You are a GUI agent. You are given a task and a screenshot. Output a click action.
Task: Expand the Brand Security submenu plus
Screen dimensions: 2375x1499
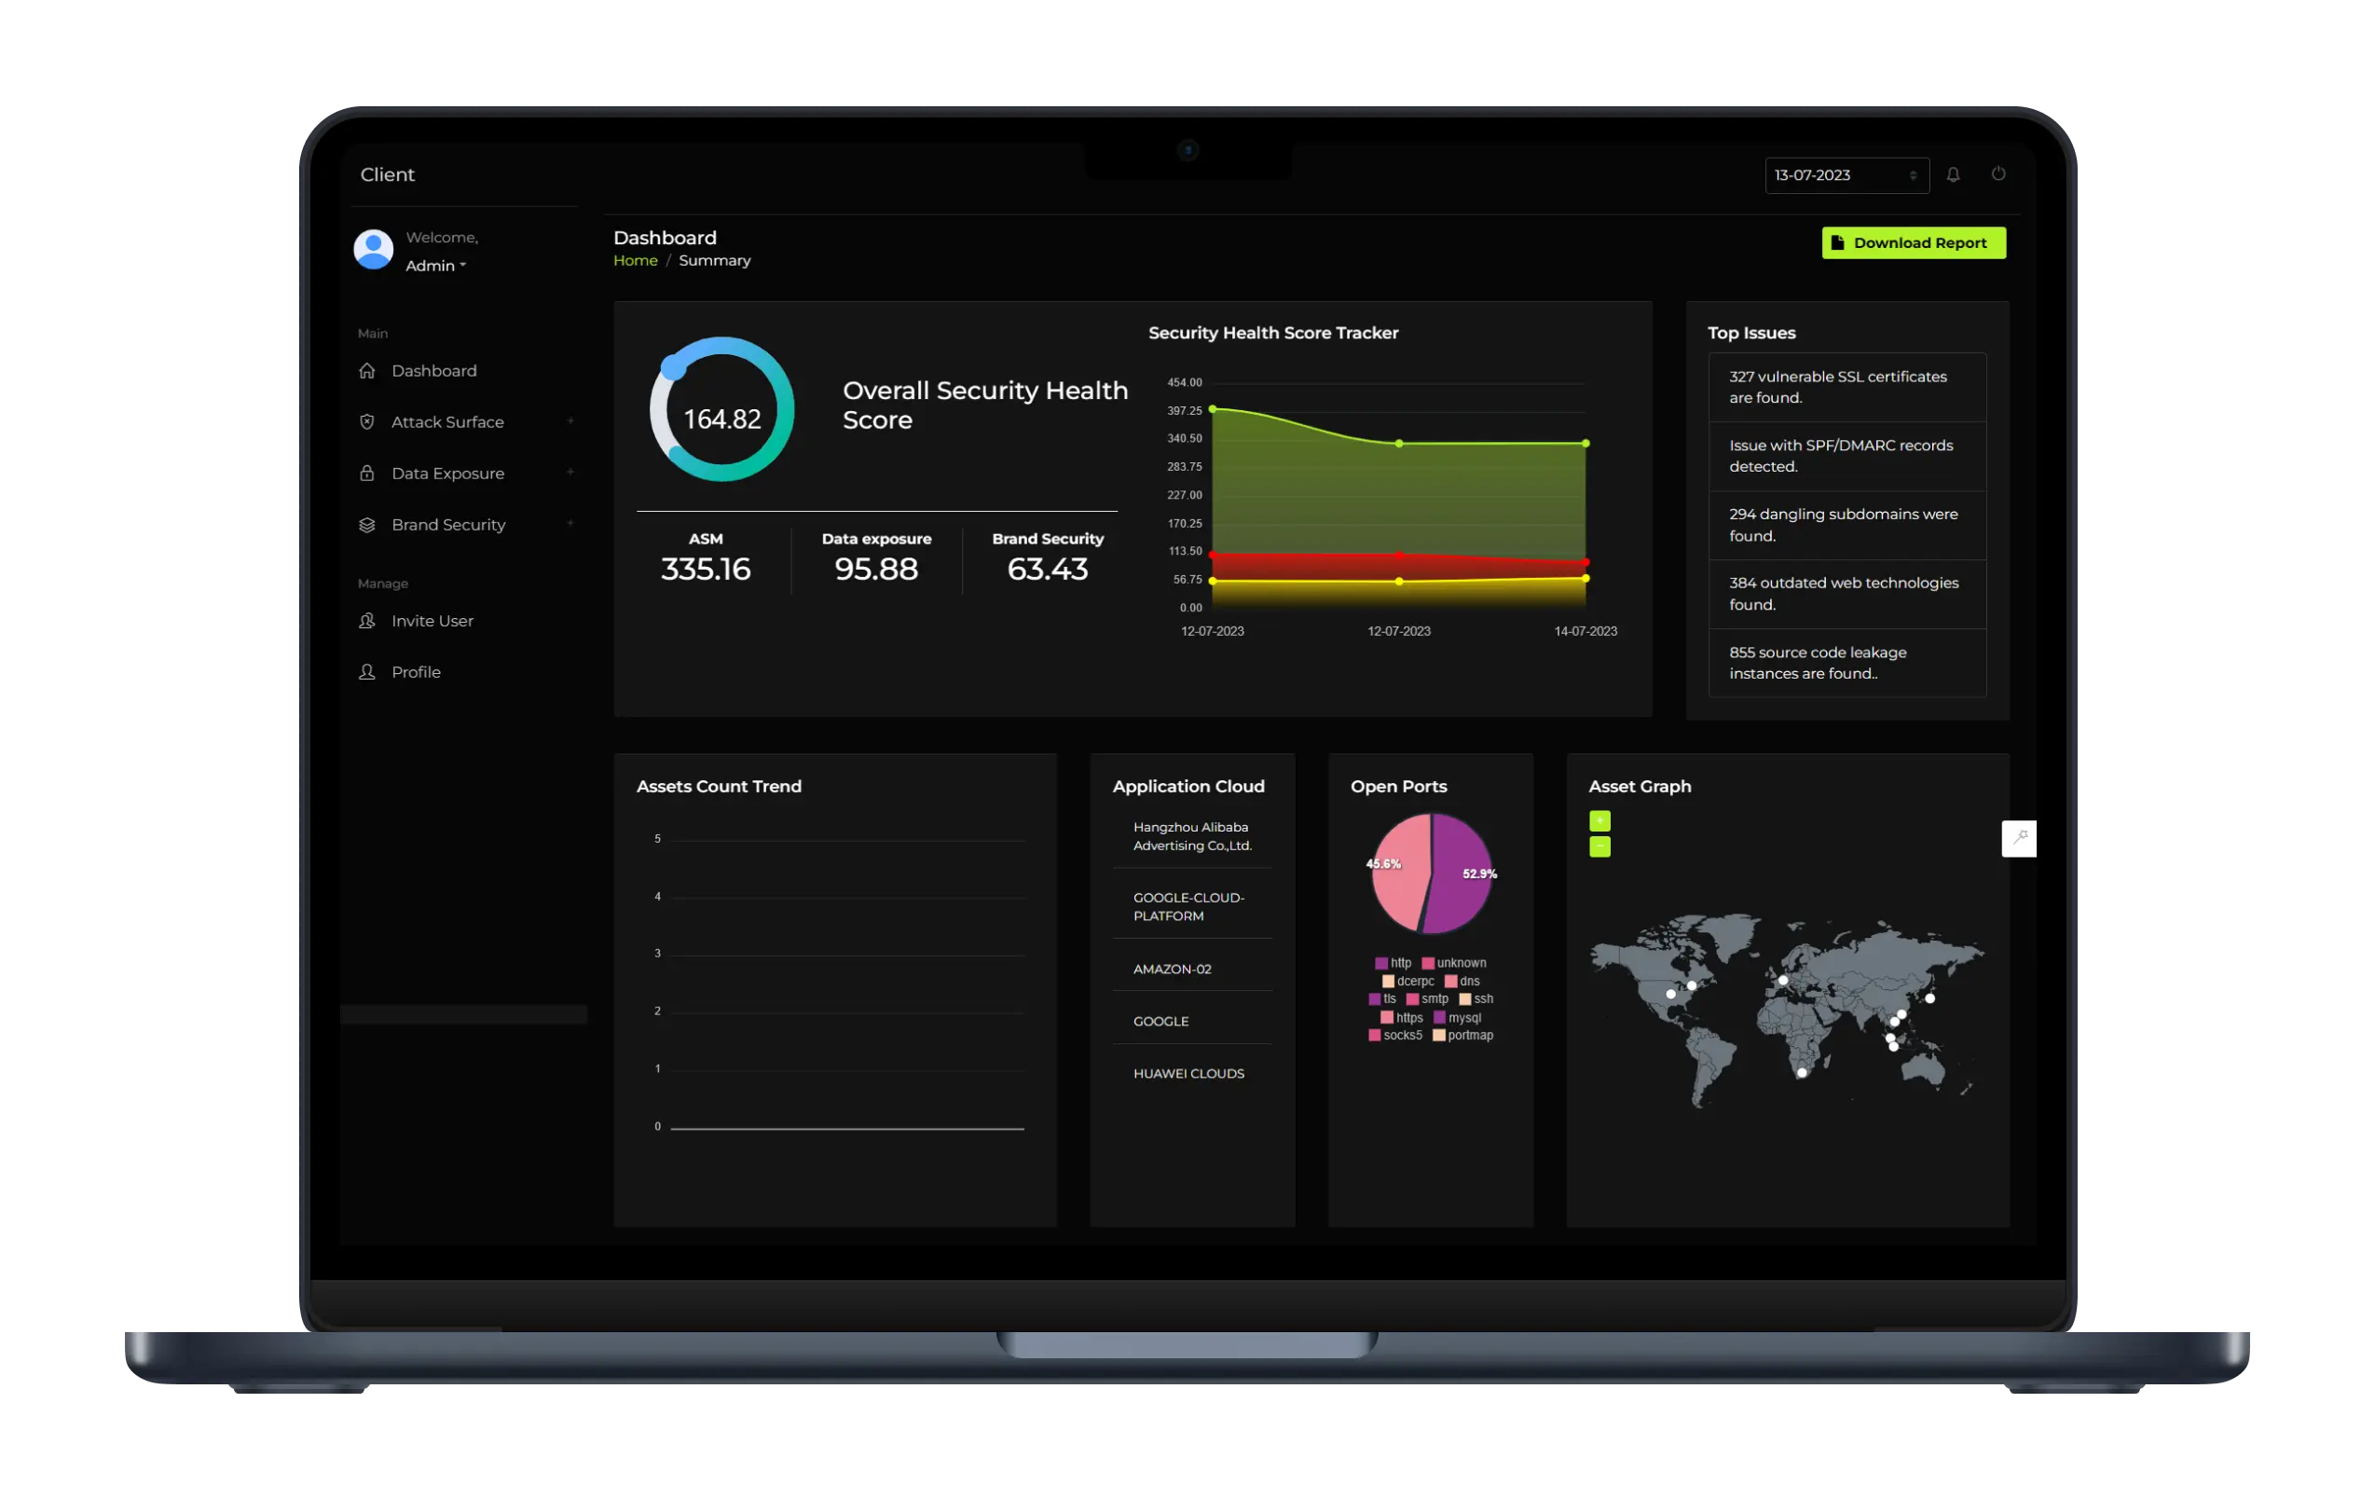570,524
